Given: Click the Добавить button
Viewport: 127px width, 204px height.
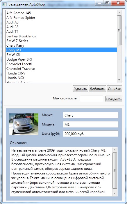Looking at the screenshot, I should coord(97,89).
